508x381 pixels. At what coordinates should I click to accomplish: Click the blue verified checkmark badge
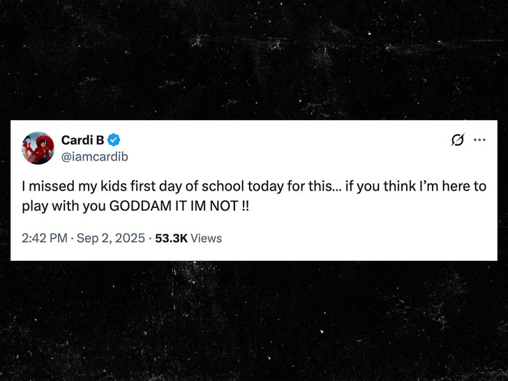(114, 140)
